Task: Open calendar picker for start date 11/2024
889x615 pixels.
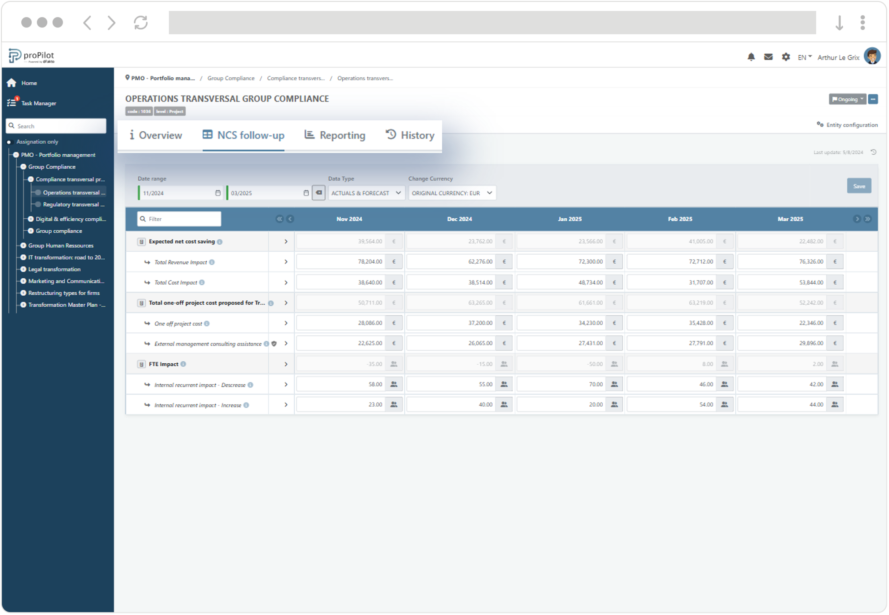Action: [x=218, y=193]
